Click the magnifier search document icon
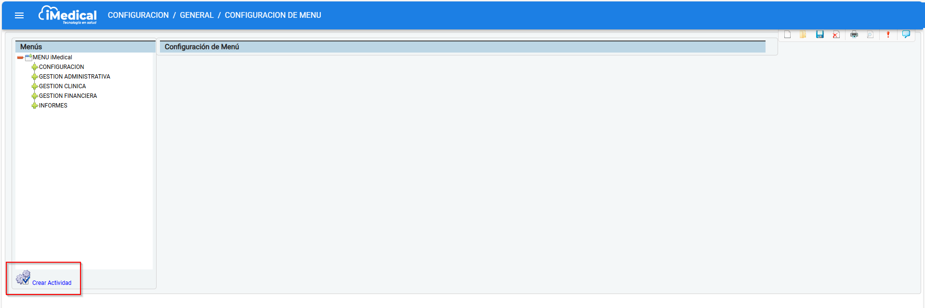 (x=870, y=35)
